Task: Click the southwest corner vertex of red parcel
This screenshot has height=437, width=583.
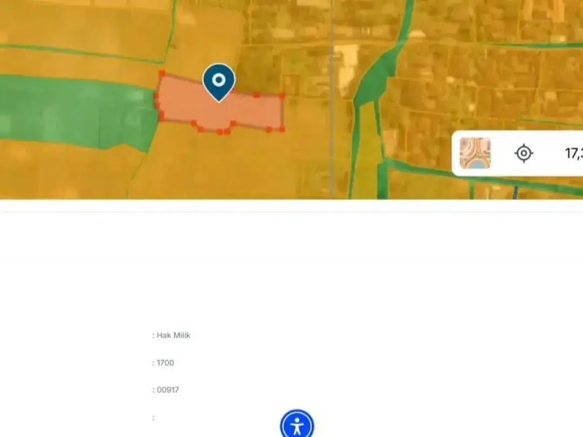Action: coord(161,118)
